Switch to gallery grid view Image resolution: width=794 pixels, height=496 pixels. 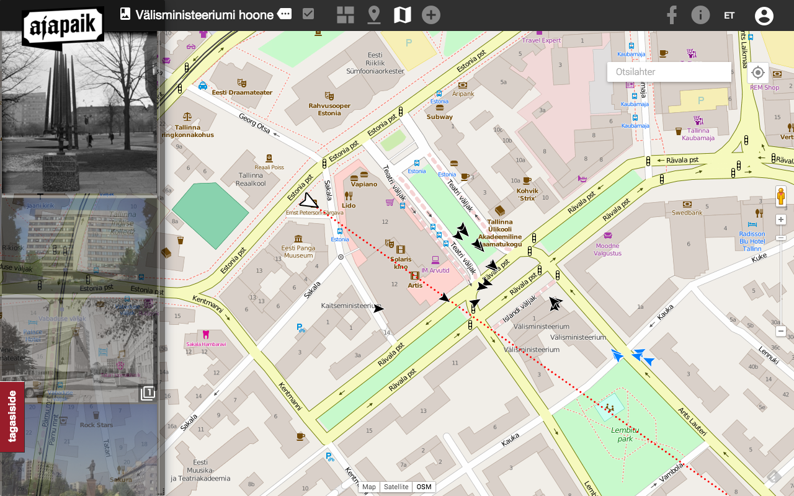pyautogui.click(x=346, y=15)
